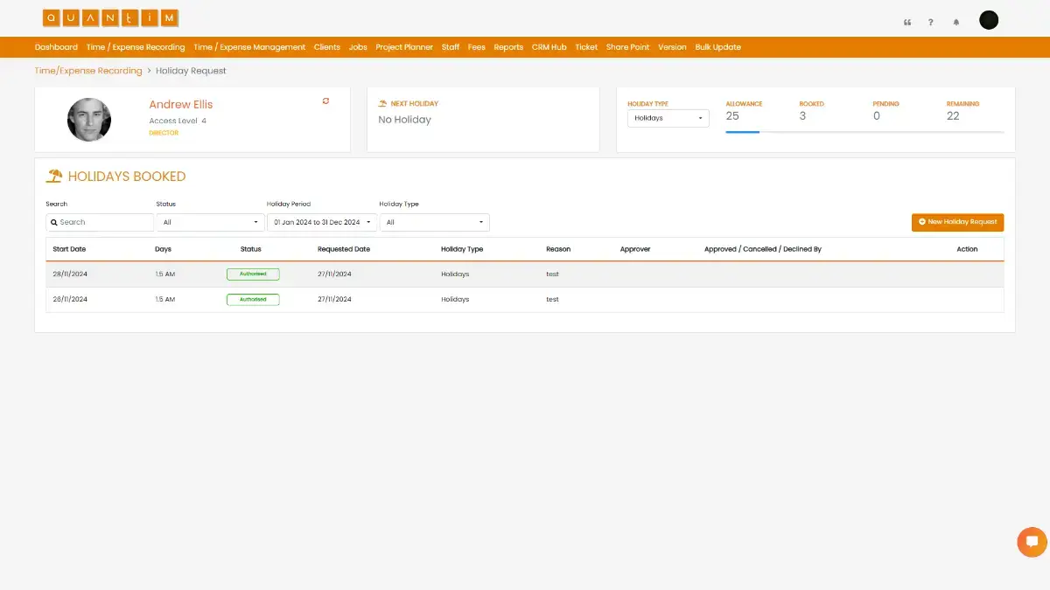Open the Dashboard menu item
The height and width of the screenshot is (590, 1050).
[x=56, y=47]
